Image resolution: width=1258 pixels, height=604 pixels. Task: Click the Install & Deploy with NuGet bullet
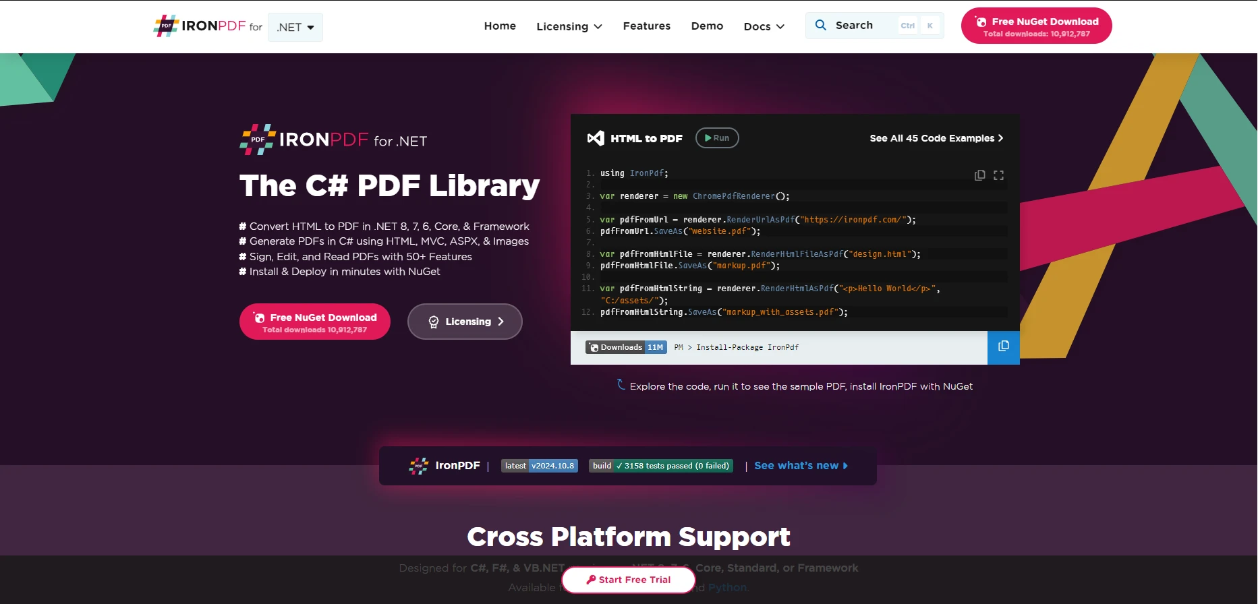coord(340,272)
